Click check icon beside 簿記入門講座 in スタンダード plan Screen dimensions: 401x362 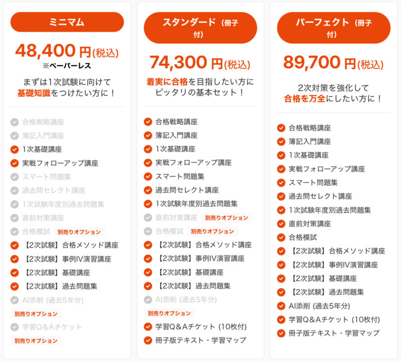[148, 135]
